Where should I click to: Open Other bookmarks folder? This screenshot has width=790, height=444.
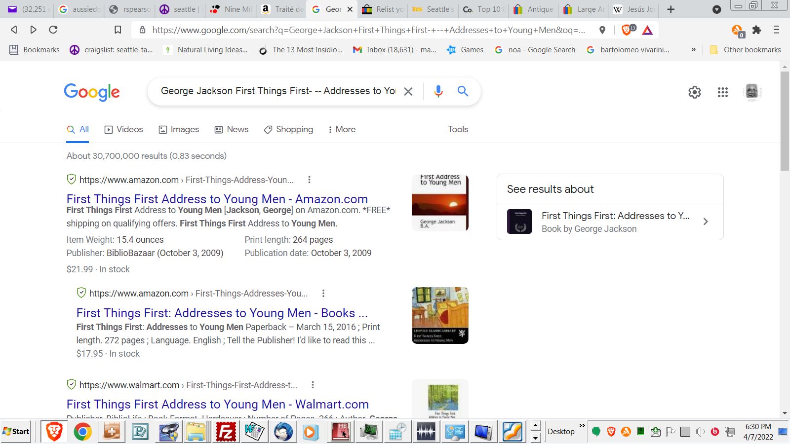tap(746, 49)
